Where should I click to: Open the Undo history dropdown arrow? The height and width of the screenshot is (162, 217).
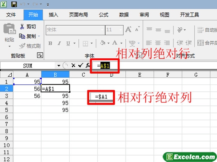coord(28,4)
